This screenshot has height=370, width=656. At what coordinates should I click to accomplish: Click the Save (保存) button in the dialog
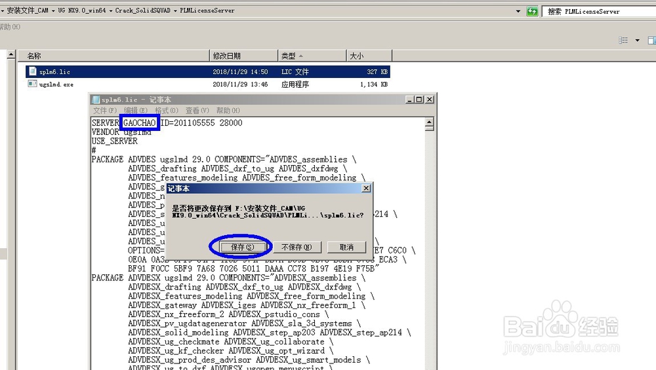point(243,248)
